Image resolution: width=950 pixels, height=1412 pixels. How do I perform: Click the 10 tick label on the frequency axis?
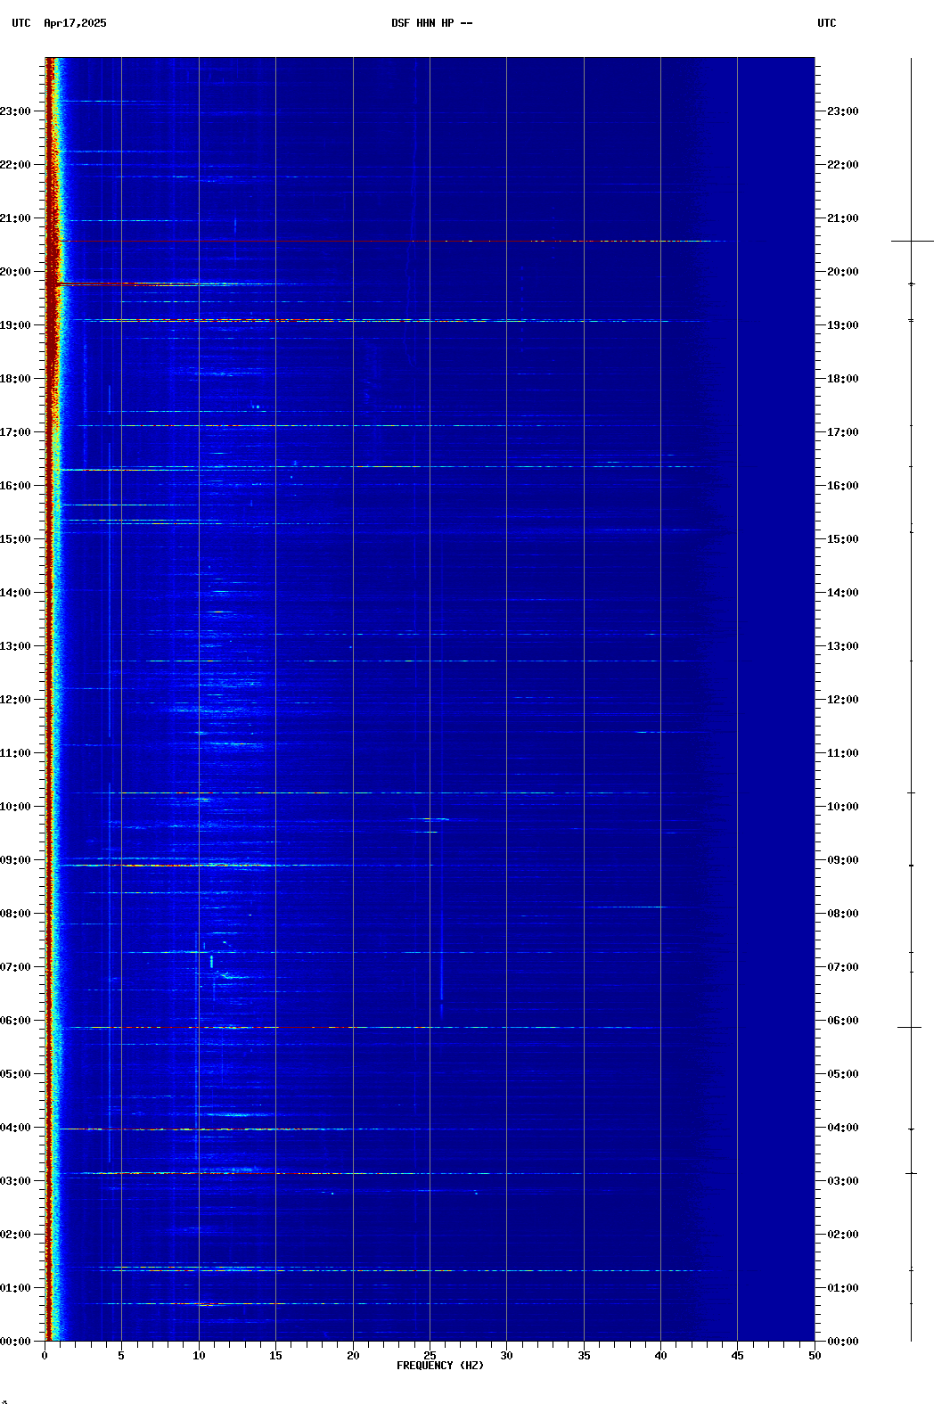199,1355
